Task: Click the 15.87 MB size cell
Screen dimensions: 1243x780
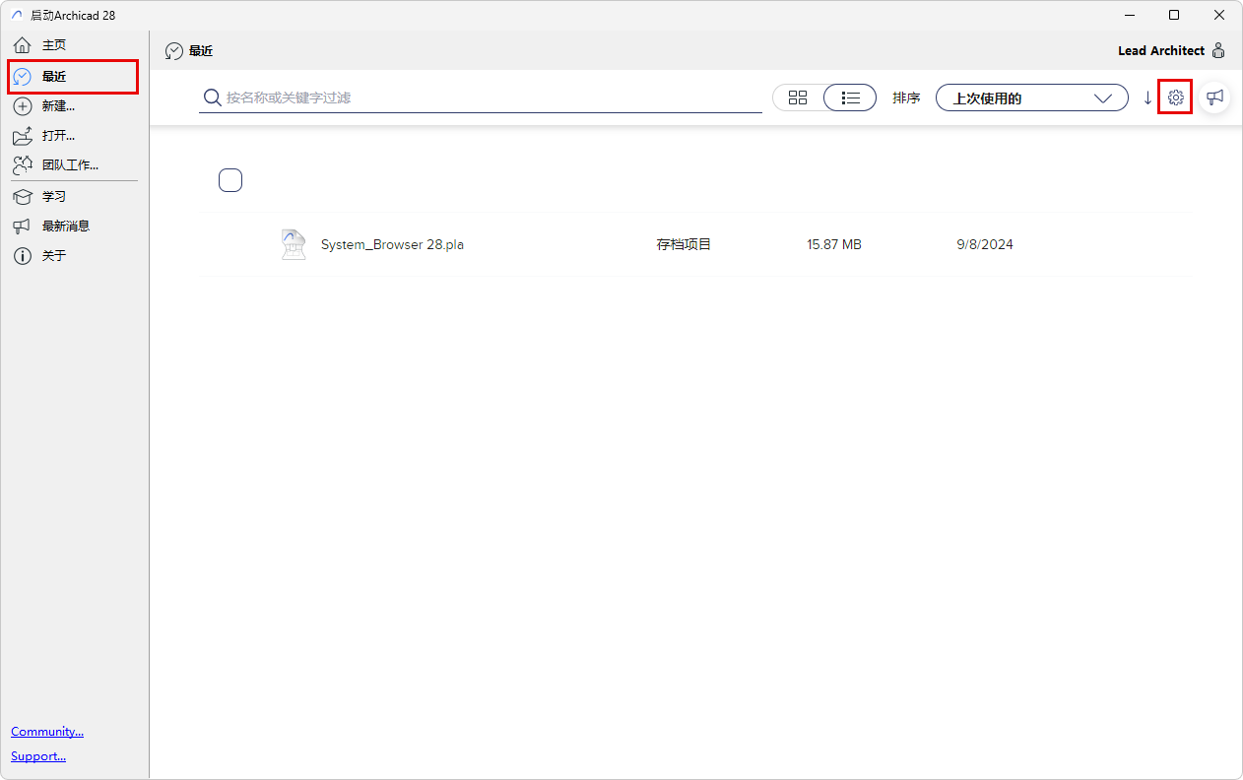Action: coord(834,244)
